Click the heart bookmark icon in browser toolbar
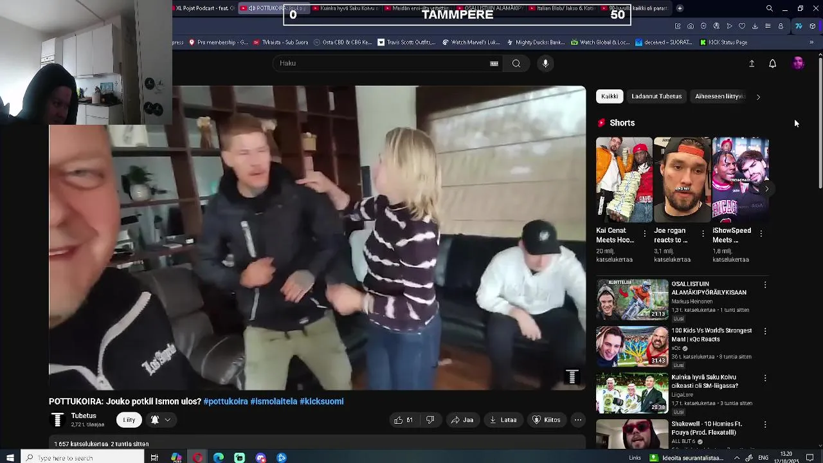823x463 pixels. pos(742,26)
